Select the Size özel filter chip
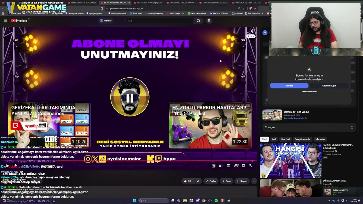Screen dimensions: 363x204 [x=286, y=139]
